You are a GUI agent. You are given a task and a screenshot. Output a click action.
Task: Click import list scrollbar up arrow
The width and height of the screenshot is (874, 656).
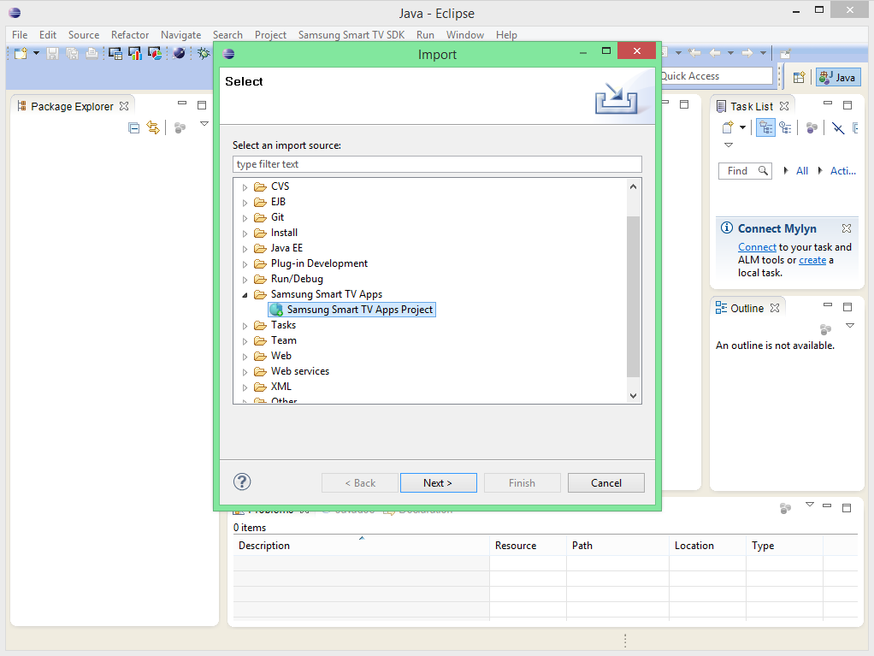point(633,186)
